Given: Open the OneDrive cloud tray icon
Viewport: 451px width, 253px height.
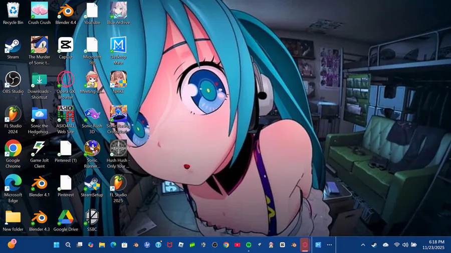Looking at the screenshot, I should (386, 244).
